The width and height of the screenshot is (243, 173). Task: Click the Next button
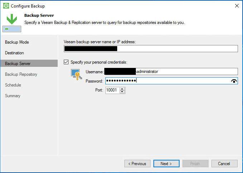pyautogui.click(x=166, y=164)
